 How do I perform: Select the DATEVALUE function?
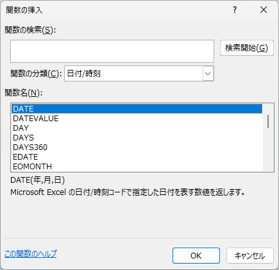click(x=137, y=119)
